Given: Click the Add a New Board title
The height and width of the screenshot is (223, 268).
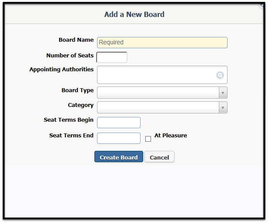Looking at the screenshot, I should click(134, 14).
